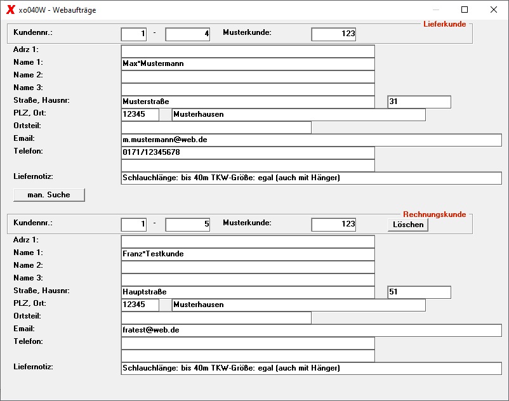Image resolution: width=509 pixels, height=401 pixels.
Task: Close the xo040W Webaufträge window
Action: pyautogui.click(x=494, y=10)
